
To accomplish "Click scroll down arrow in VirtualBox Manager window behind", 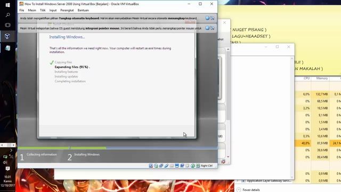I will coord(228,156).
